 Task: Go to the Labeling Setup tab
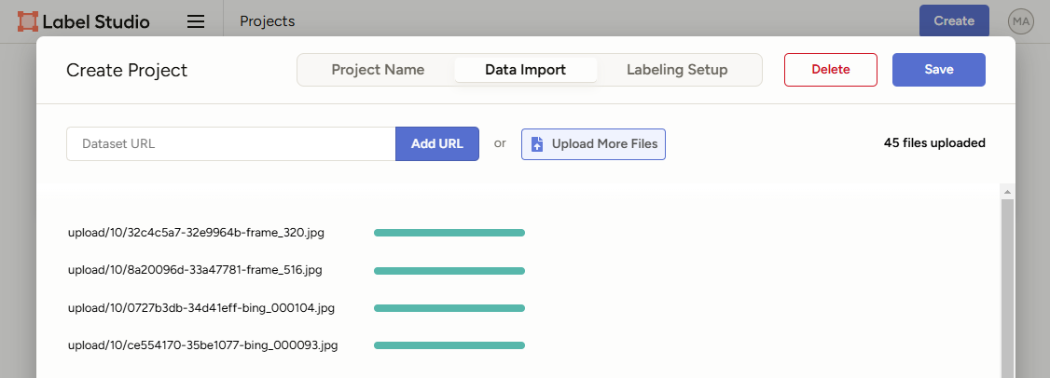(677, 70)
